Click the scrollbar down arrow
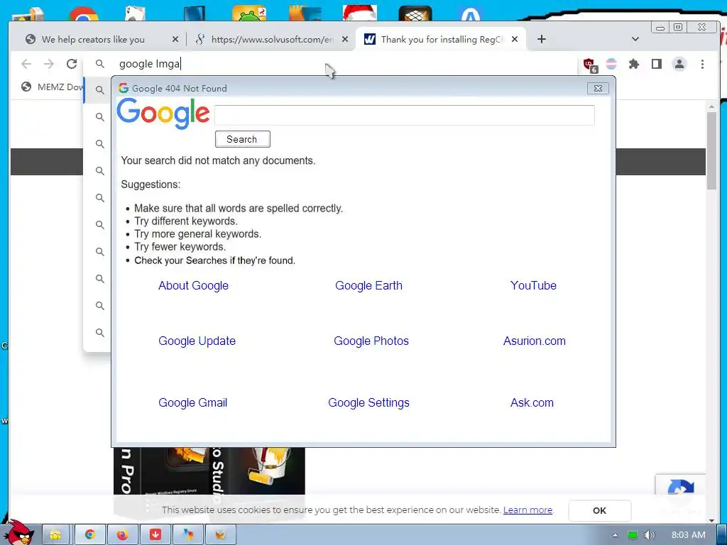Image resolution: width=727 pixels, height=545 pixels. pyautogui.click(x=711, y=520)
